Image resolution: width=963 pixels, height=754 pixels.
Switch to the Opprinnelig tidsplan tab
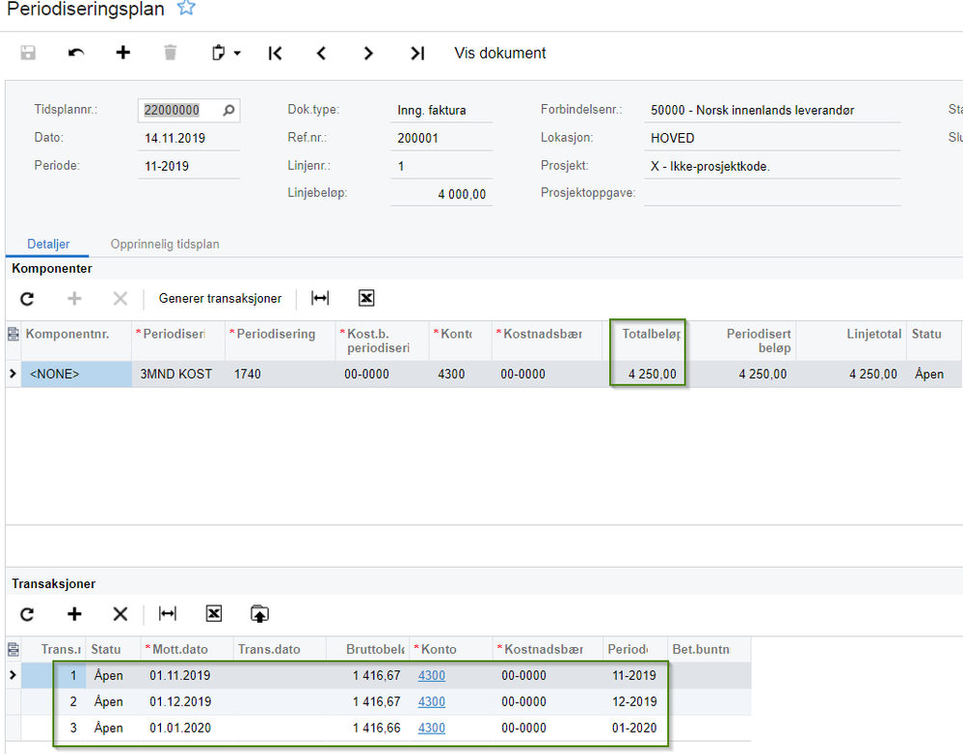pyautogui.click(x=165, y=244)
